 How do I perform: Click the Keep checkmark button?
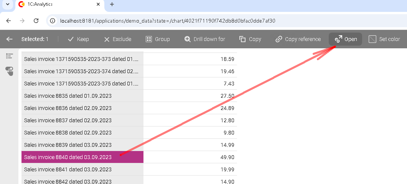pos(78,39)
